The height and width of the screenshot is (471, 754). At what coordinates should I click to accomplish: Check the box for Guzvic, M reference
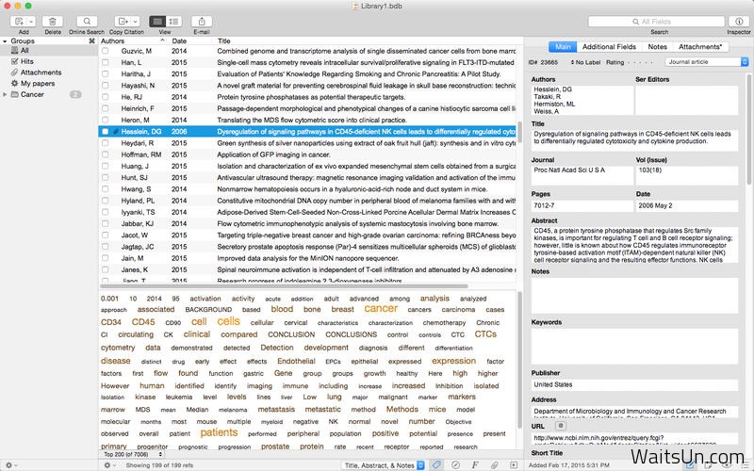pyautogui.click(x=105, y=51)
